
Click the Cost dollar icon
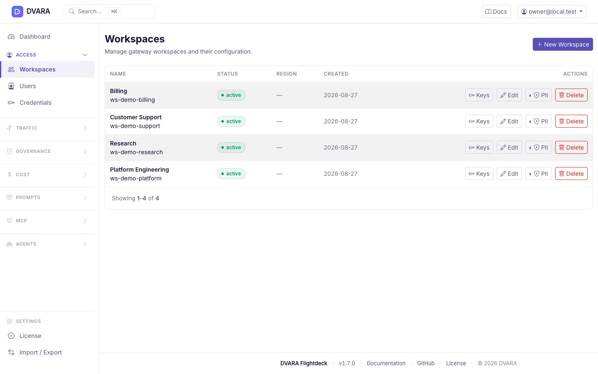click(10, 175)
